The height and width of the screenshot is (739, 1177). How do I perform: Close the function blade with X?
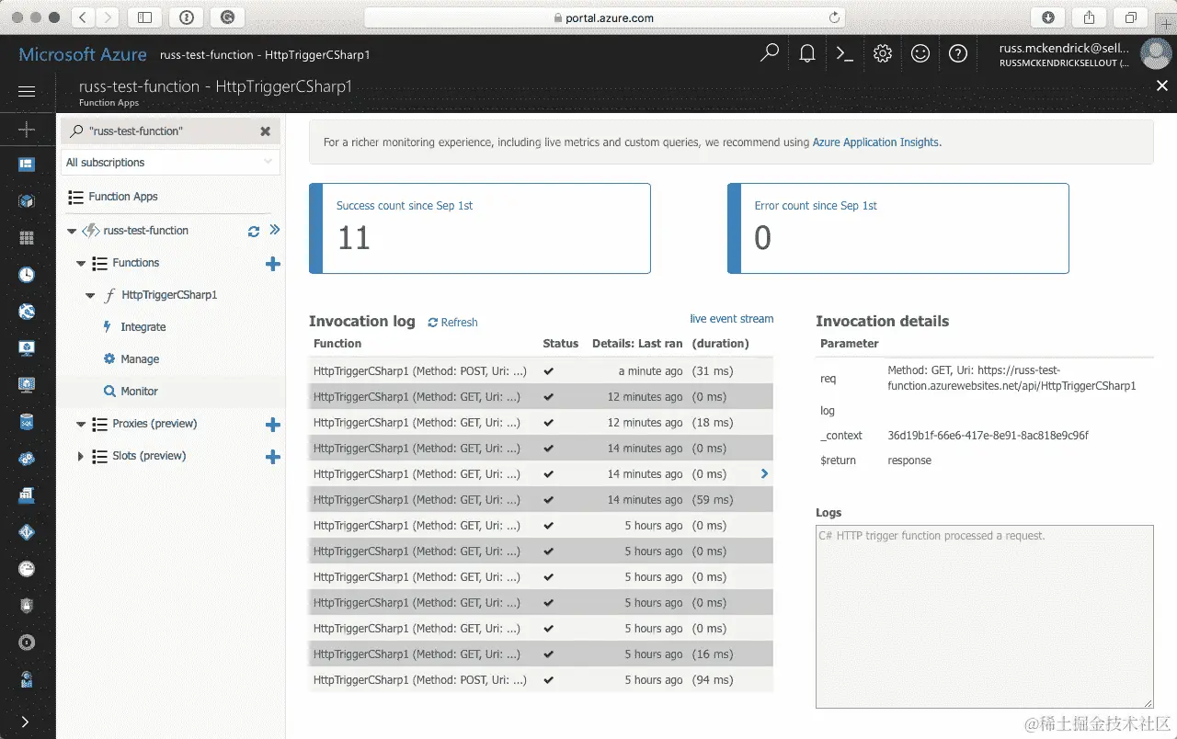1161,85
